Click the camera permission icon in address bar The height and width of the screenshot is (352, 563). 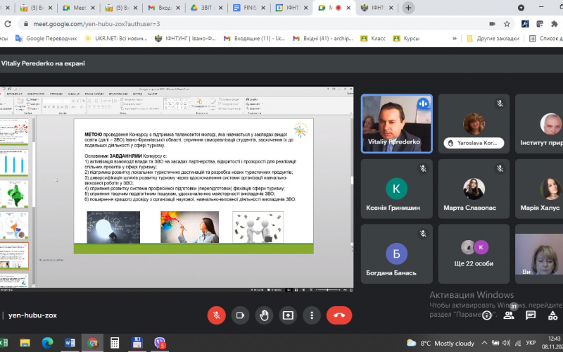click(x=492, y=24)
